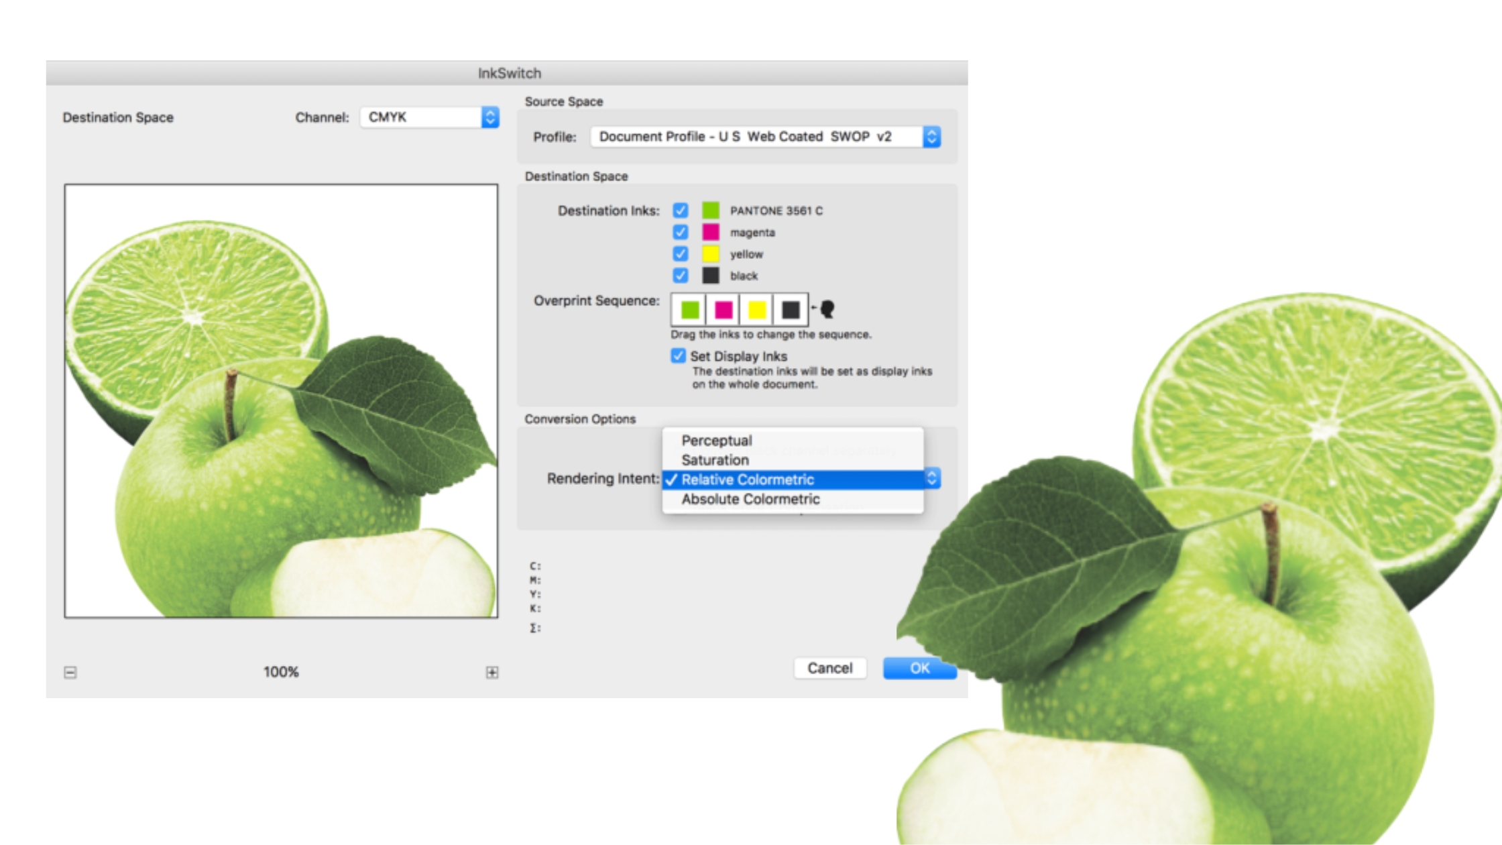Choose Perceptual rendering intent

[717, 441]
